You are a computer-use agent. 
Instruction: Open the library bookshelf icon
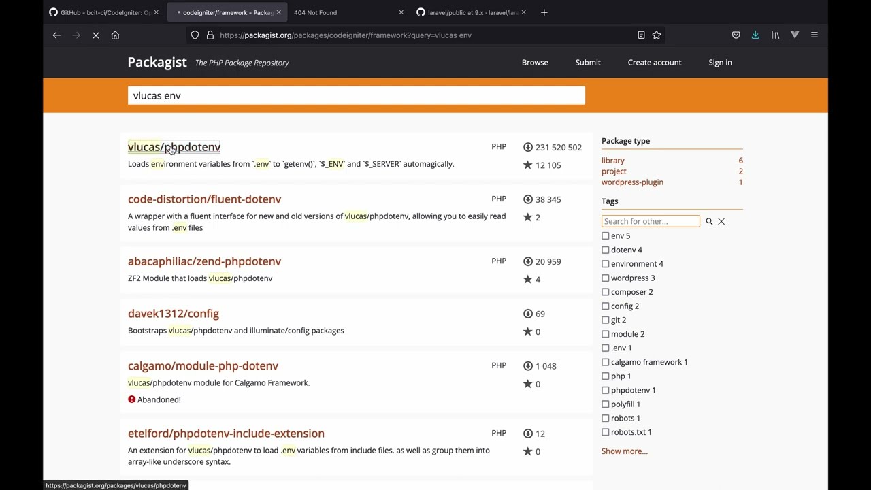(x=775, y=35)
